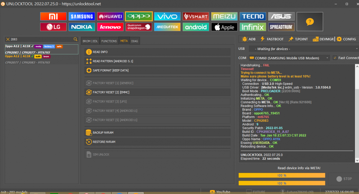Select the Samsung brand logo
This screenshot has height=194, width=359.
pos(82,16)
